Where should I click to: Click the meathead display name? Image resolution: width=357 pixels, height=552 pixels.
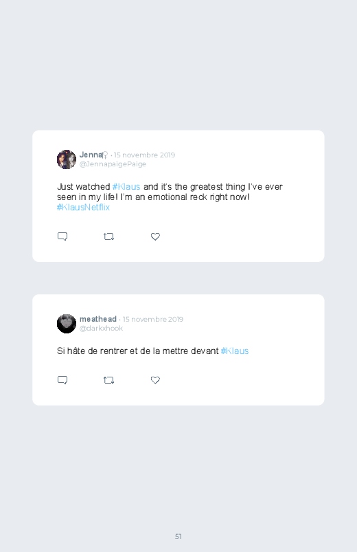click(x=97, y=319)
